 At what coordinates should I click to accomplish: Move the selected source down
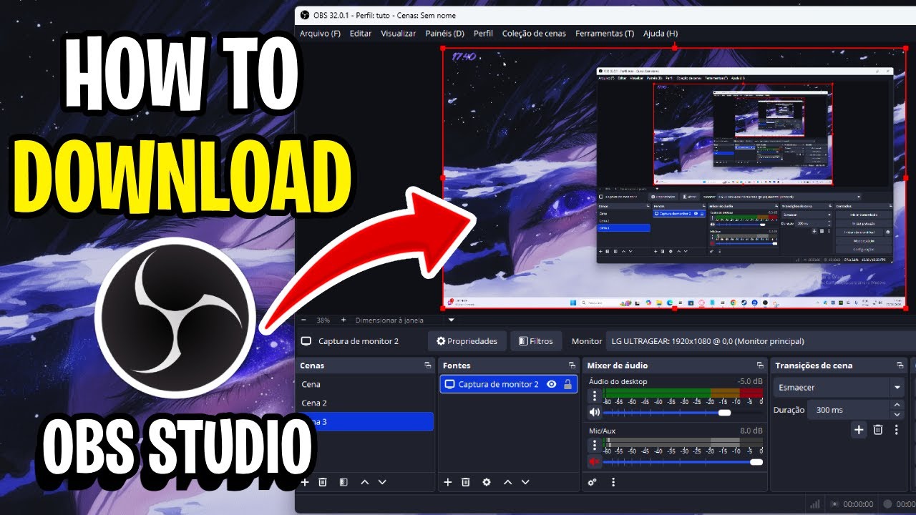525,482
